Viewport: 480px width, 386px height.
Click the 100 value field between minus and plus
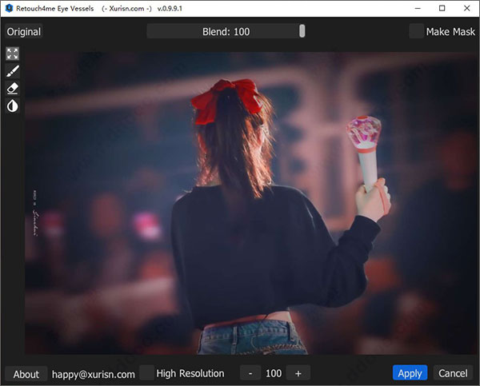pyautogui.click(x=274, y=373)
